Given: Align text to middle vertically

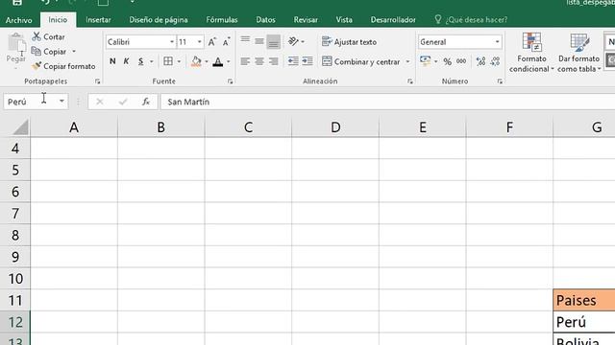Looking at the screenshot, I should pos(259,41).
